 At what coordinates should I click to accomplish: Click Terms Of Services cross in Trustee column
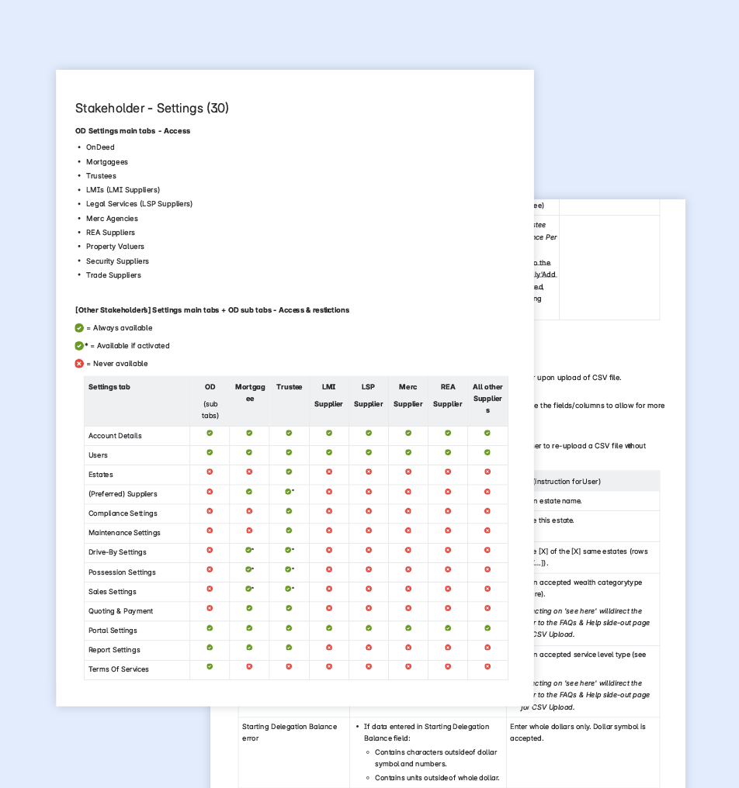(289, 666)
